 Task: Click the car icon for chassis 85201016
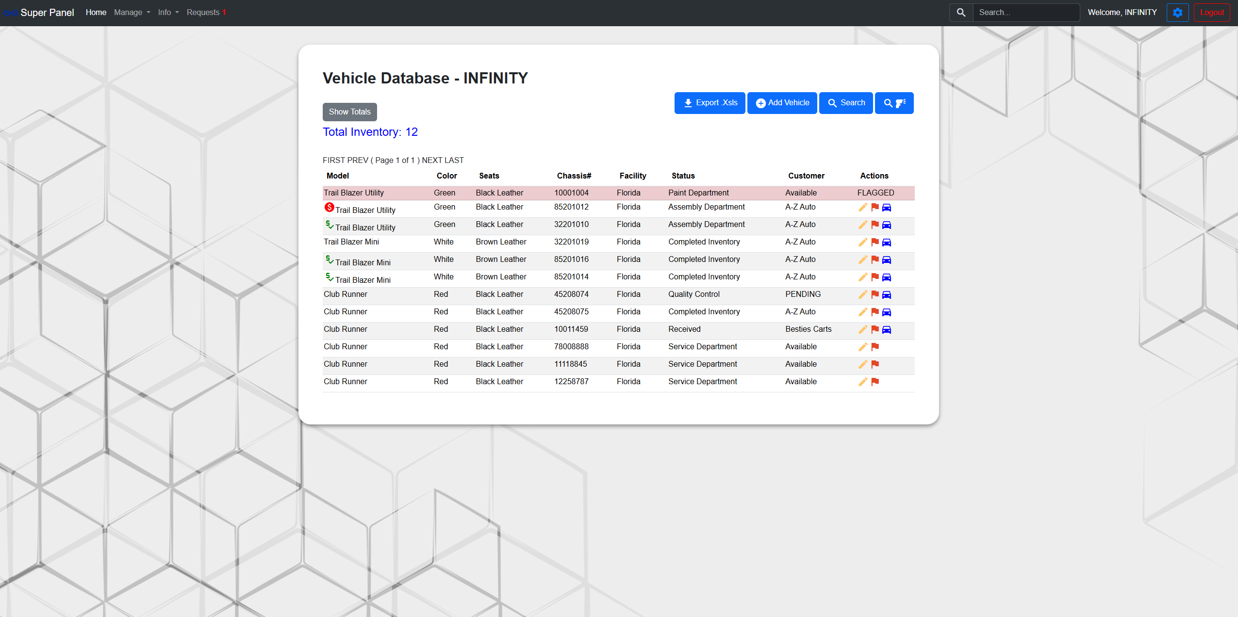pos(887,260)
